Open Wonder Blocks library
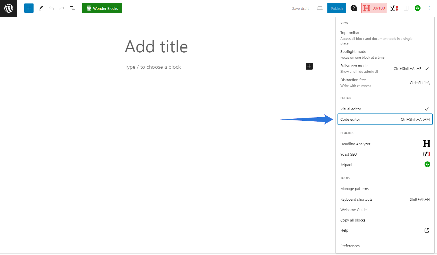 pos(102,8)
